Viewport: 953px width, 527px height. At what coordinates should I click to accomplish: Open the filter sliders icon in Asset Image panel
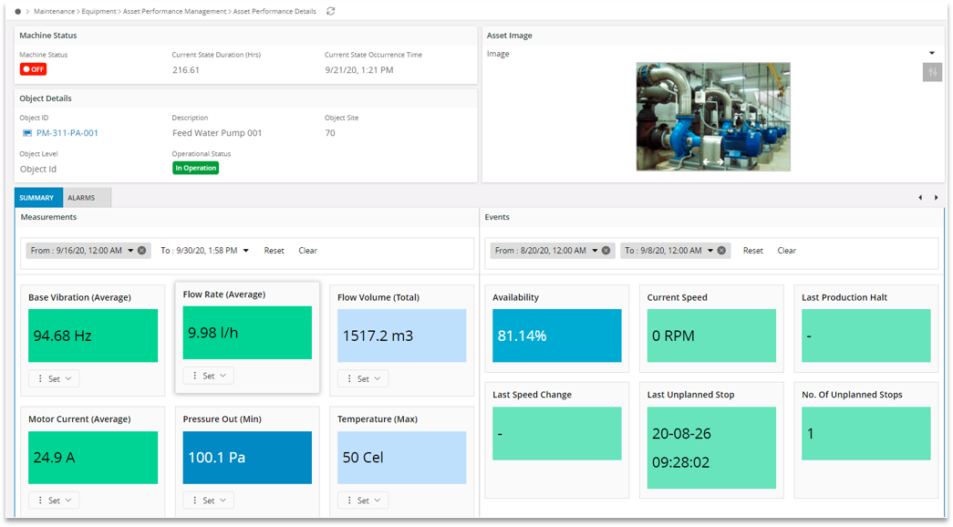932,71
